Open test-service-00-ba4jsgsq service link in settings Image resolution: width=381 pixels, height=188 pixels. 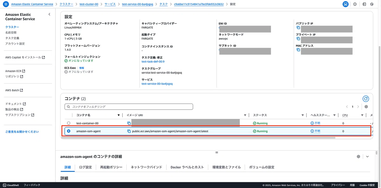coord(157,84)
